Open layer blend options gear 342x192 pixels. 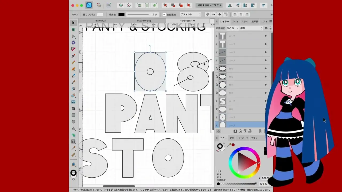coord(266,28)
